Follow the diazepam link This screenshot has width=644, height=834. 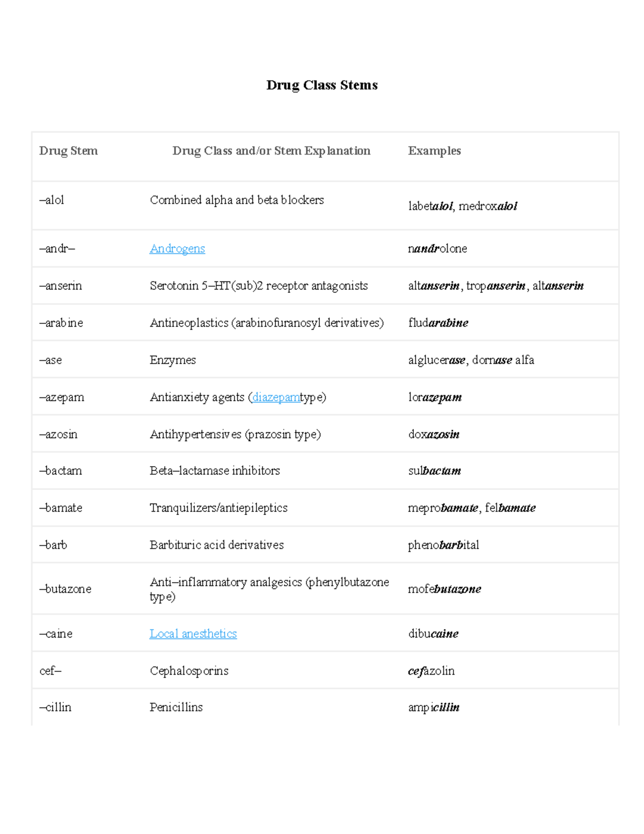[x=276, y=397]
